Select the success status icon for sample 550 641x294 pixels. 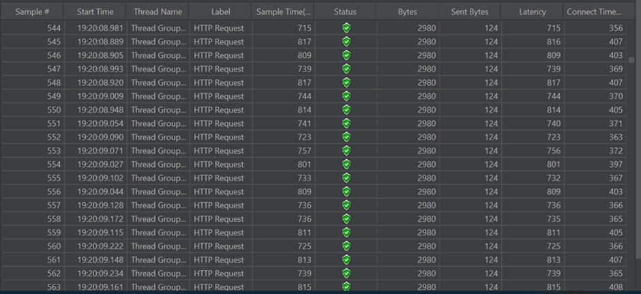[x=346, y=110]
